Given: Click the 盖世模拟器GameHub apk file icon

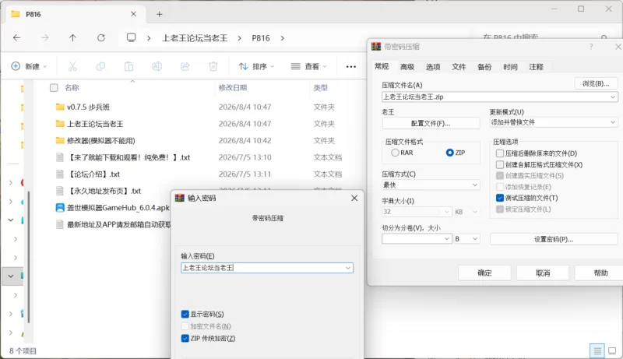Looking at the screenshot, I should [x=60, y=208].
